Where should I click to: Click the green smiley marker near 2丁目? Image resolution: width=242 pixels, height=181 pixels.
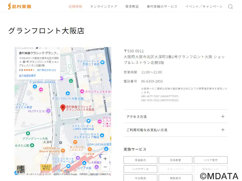tap(71, 81)
